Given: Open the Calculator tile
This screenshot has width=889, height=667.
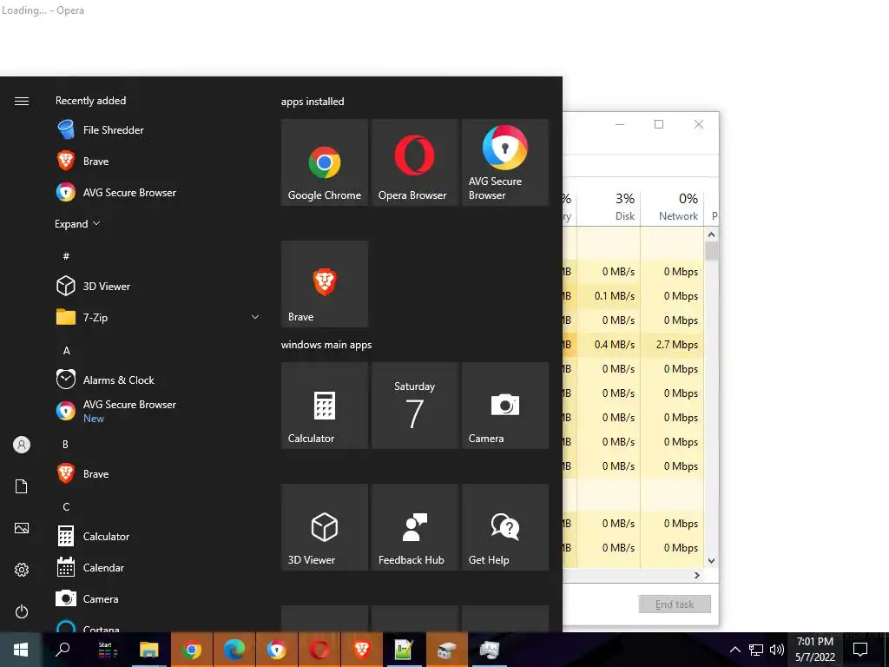Looking at the screenshot, I should (x=325, y=406).
